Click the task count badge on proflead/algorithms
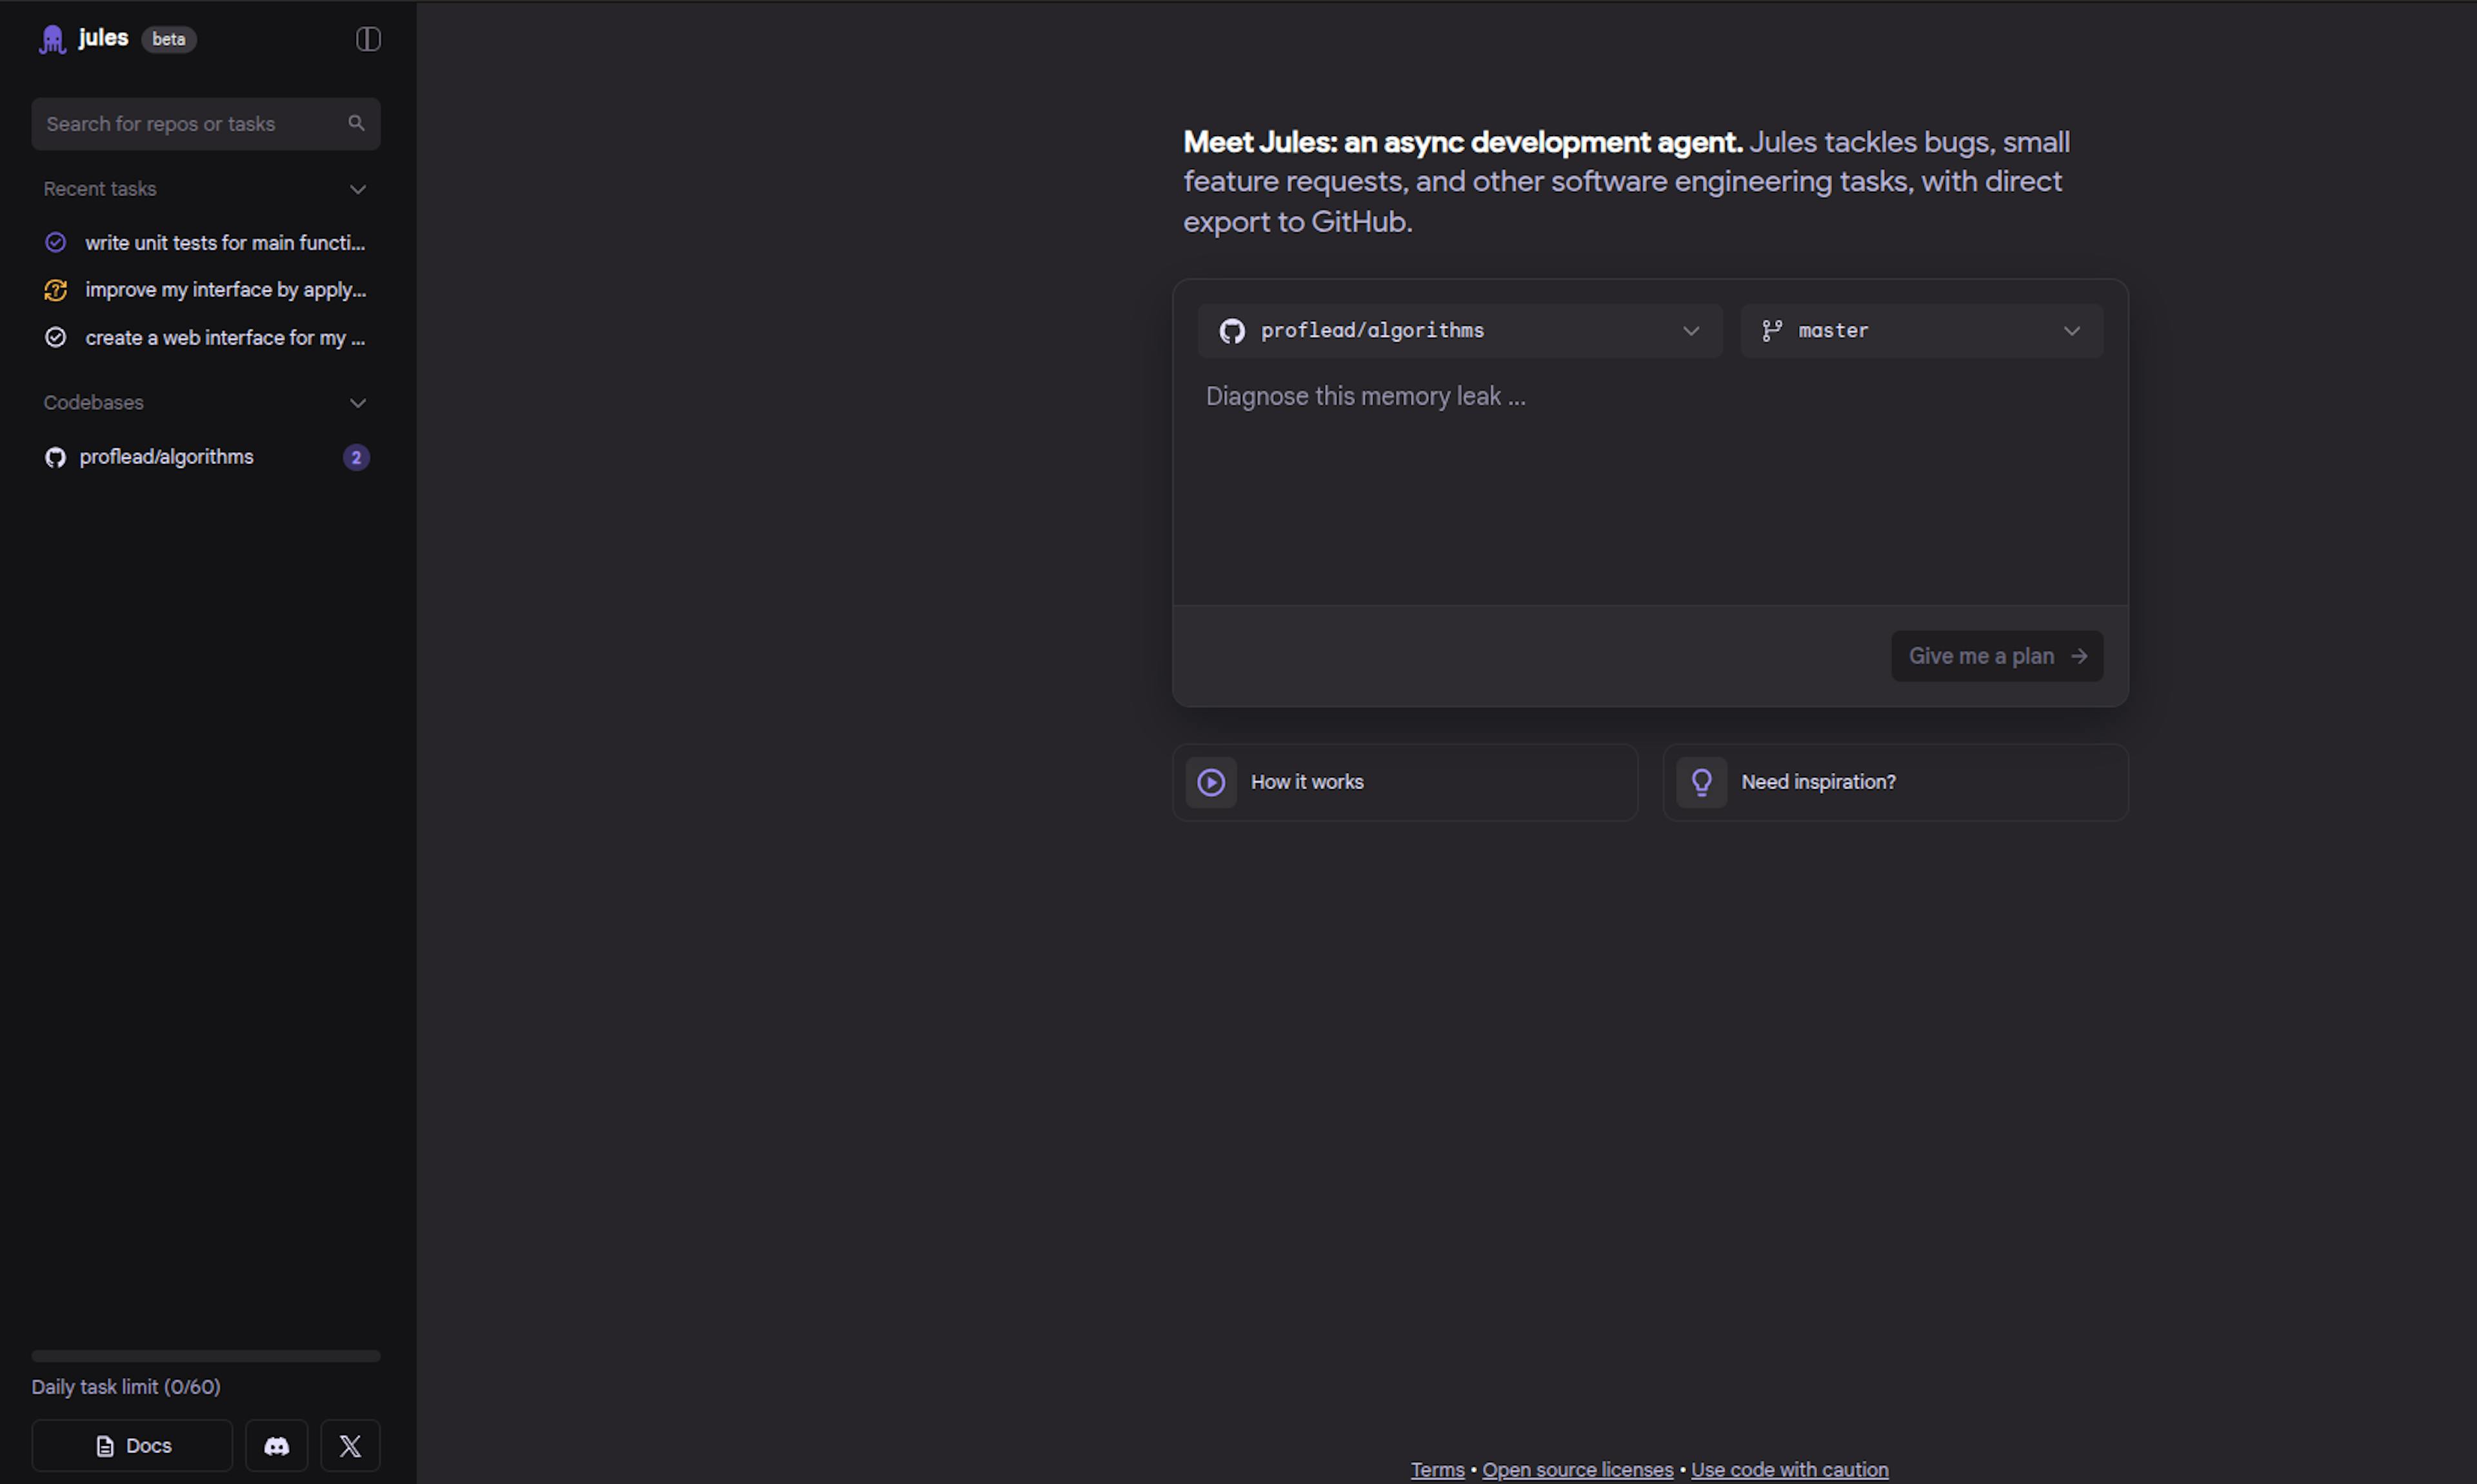2477x1484 pixels. click(356, 457)
